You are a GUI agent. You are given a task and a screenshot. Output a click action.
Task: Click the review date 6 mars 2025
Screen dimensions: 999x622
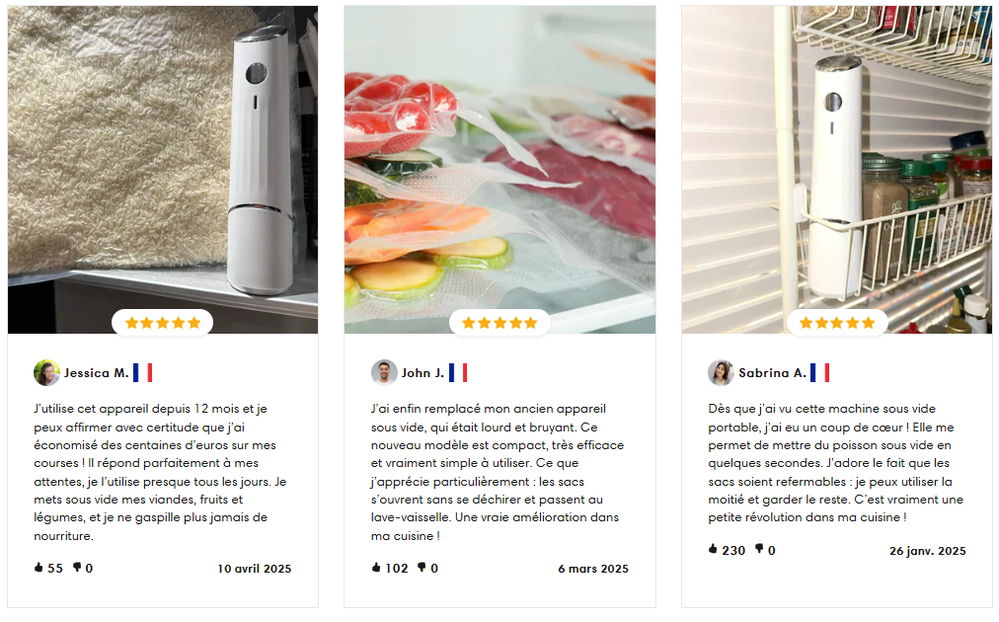[593, 569]
